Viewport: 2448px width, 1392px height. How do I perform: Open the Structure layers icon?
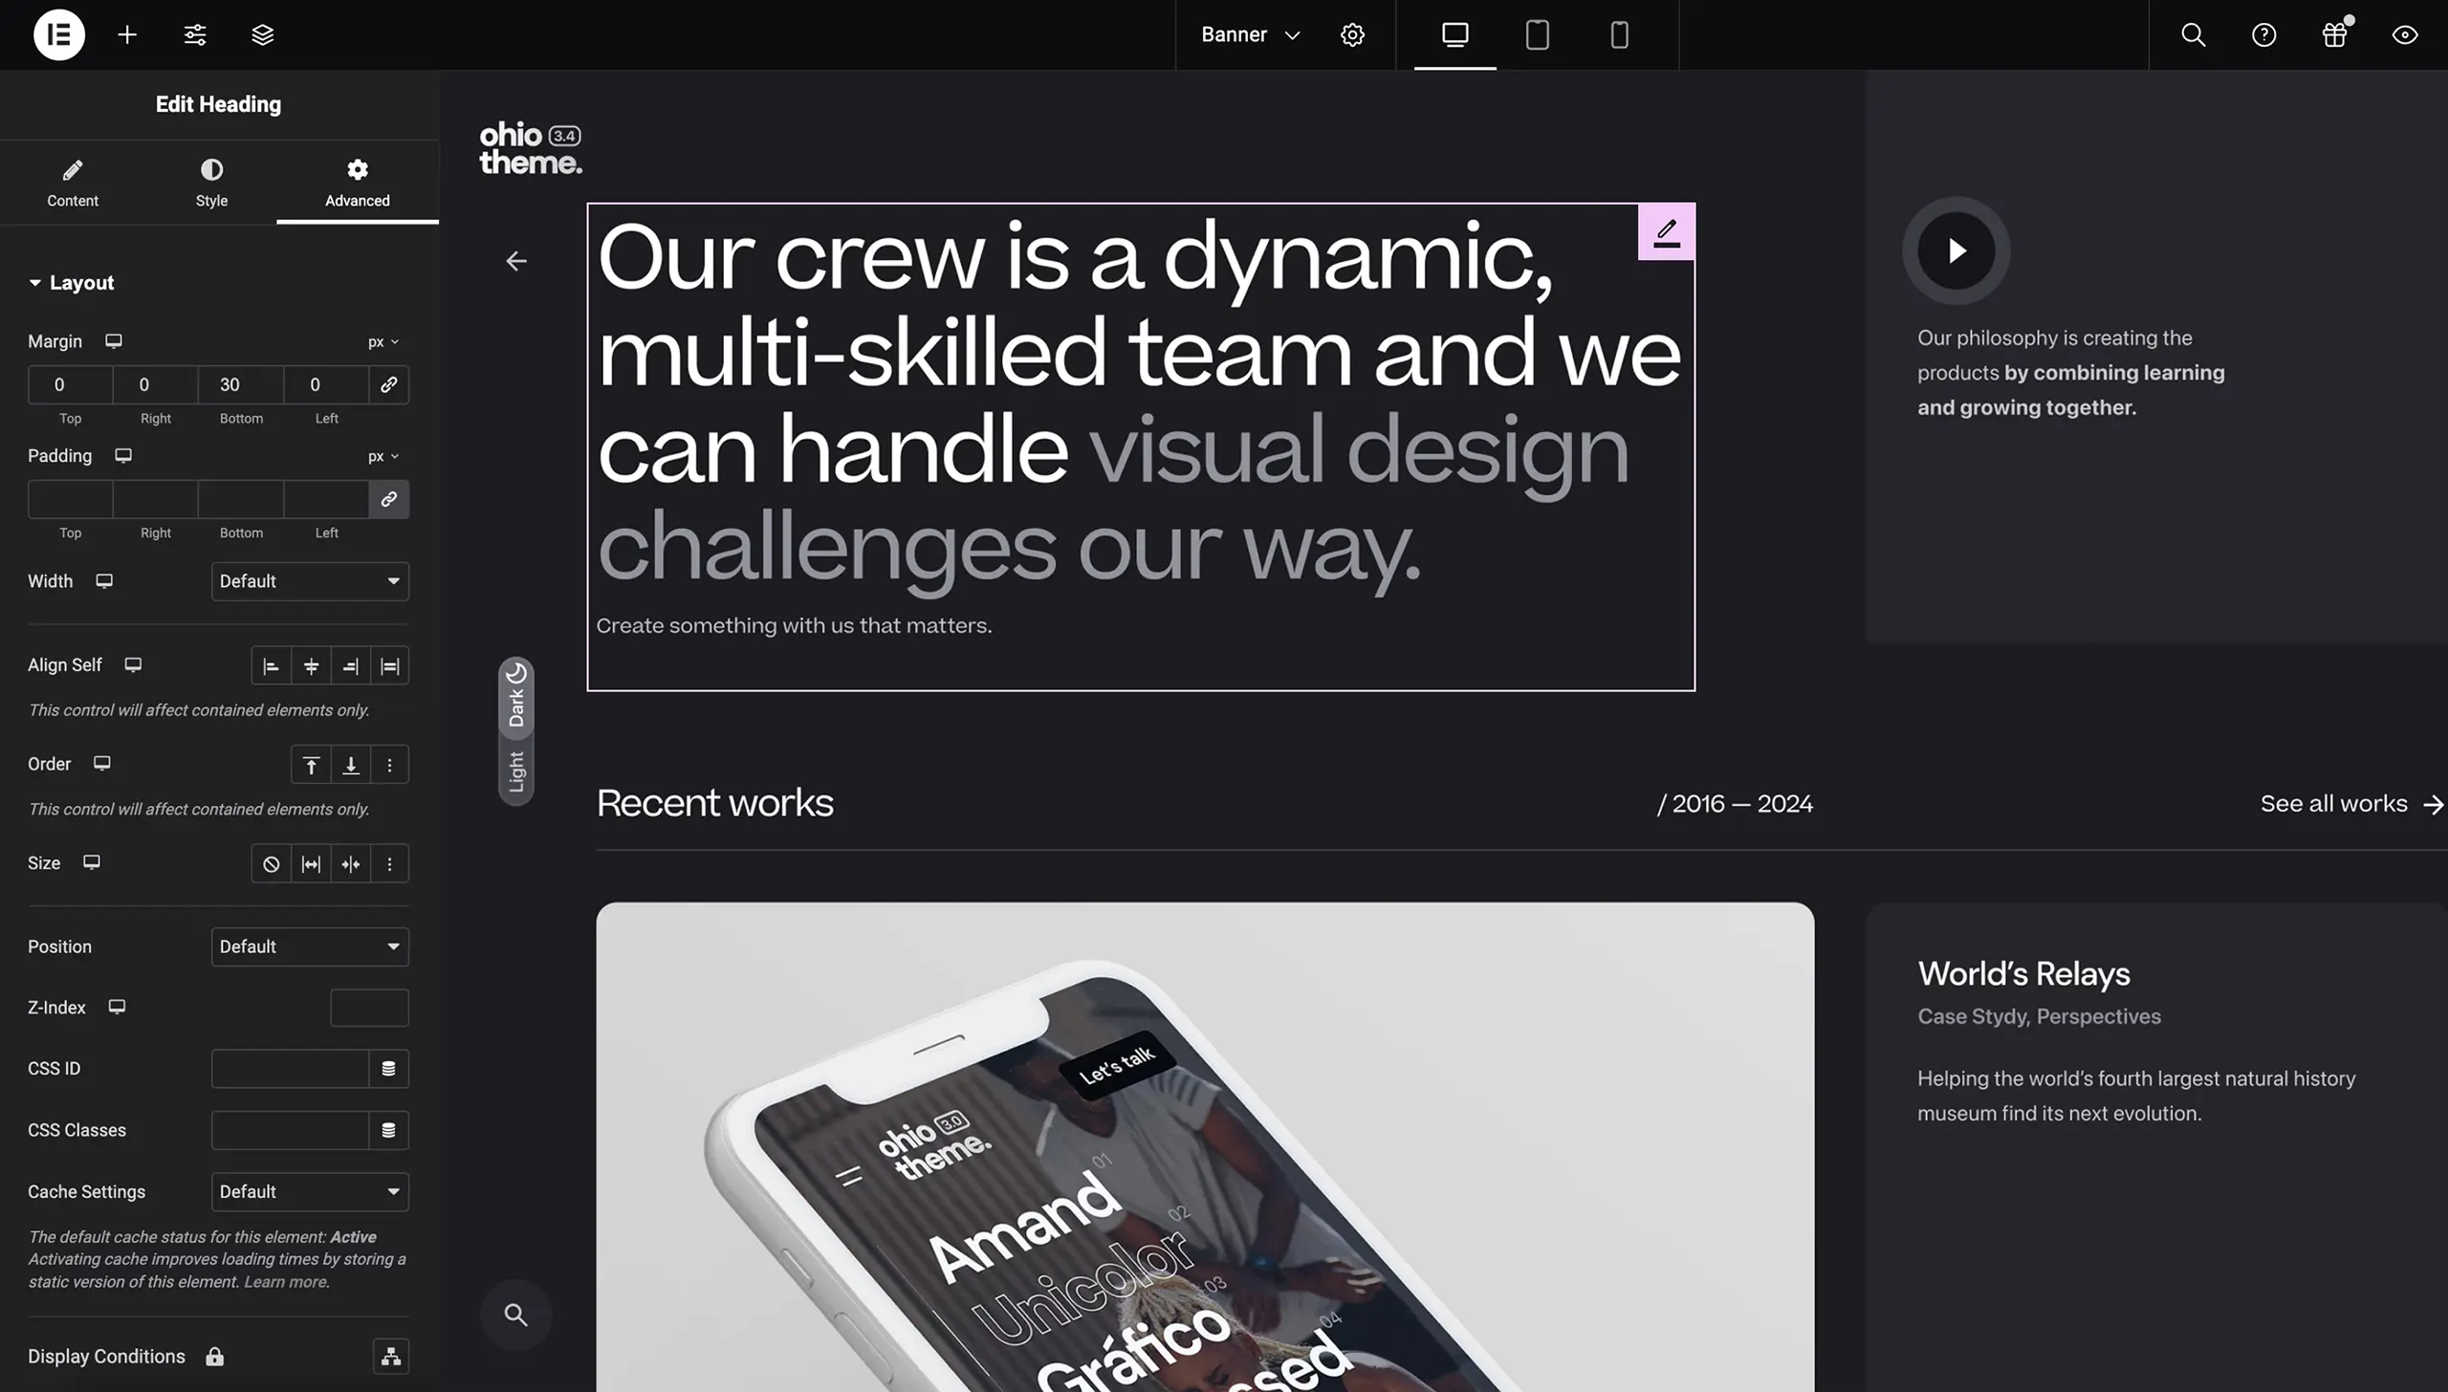[263, 35]
